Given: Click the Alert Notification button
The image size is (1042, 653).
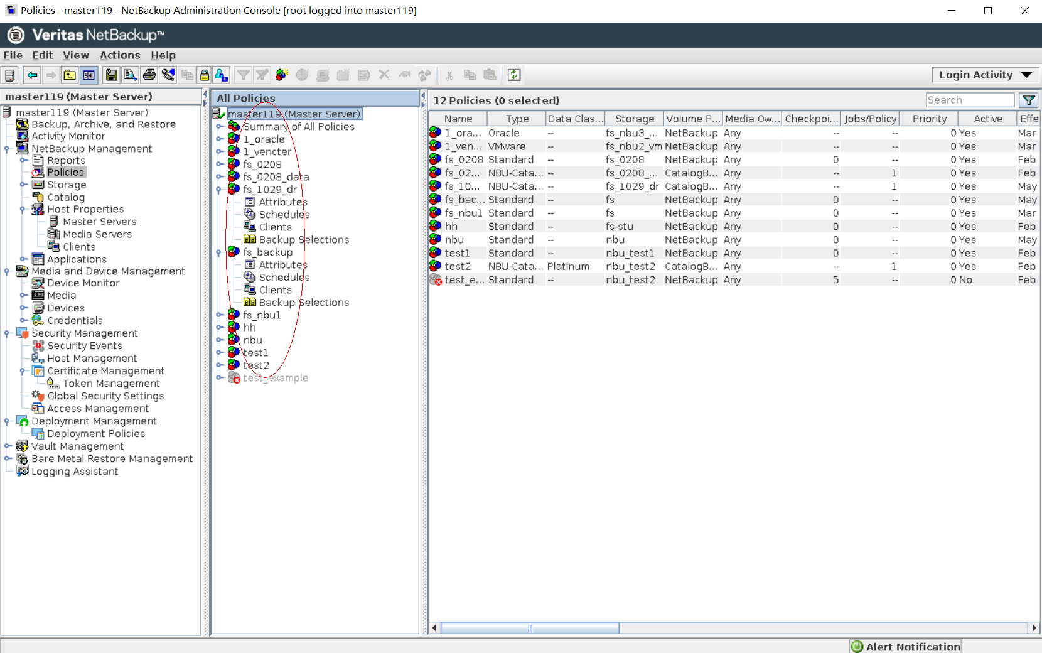Looking at the screenshot, I should pos(906,646).
